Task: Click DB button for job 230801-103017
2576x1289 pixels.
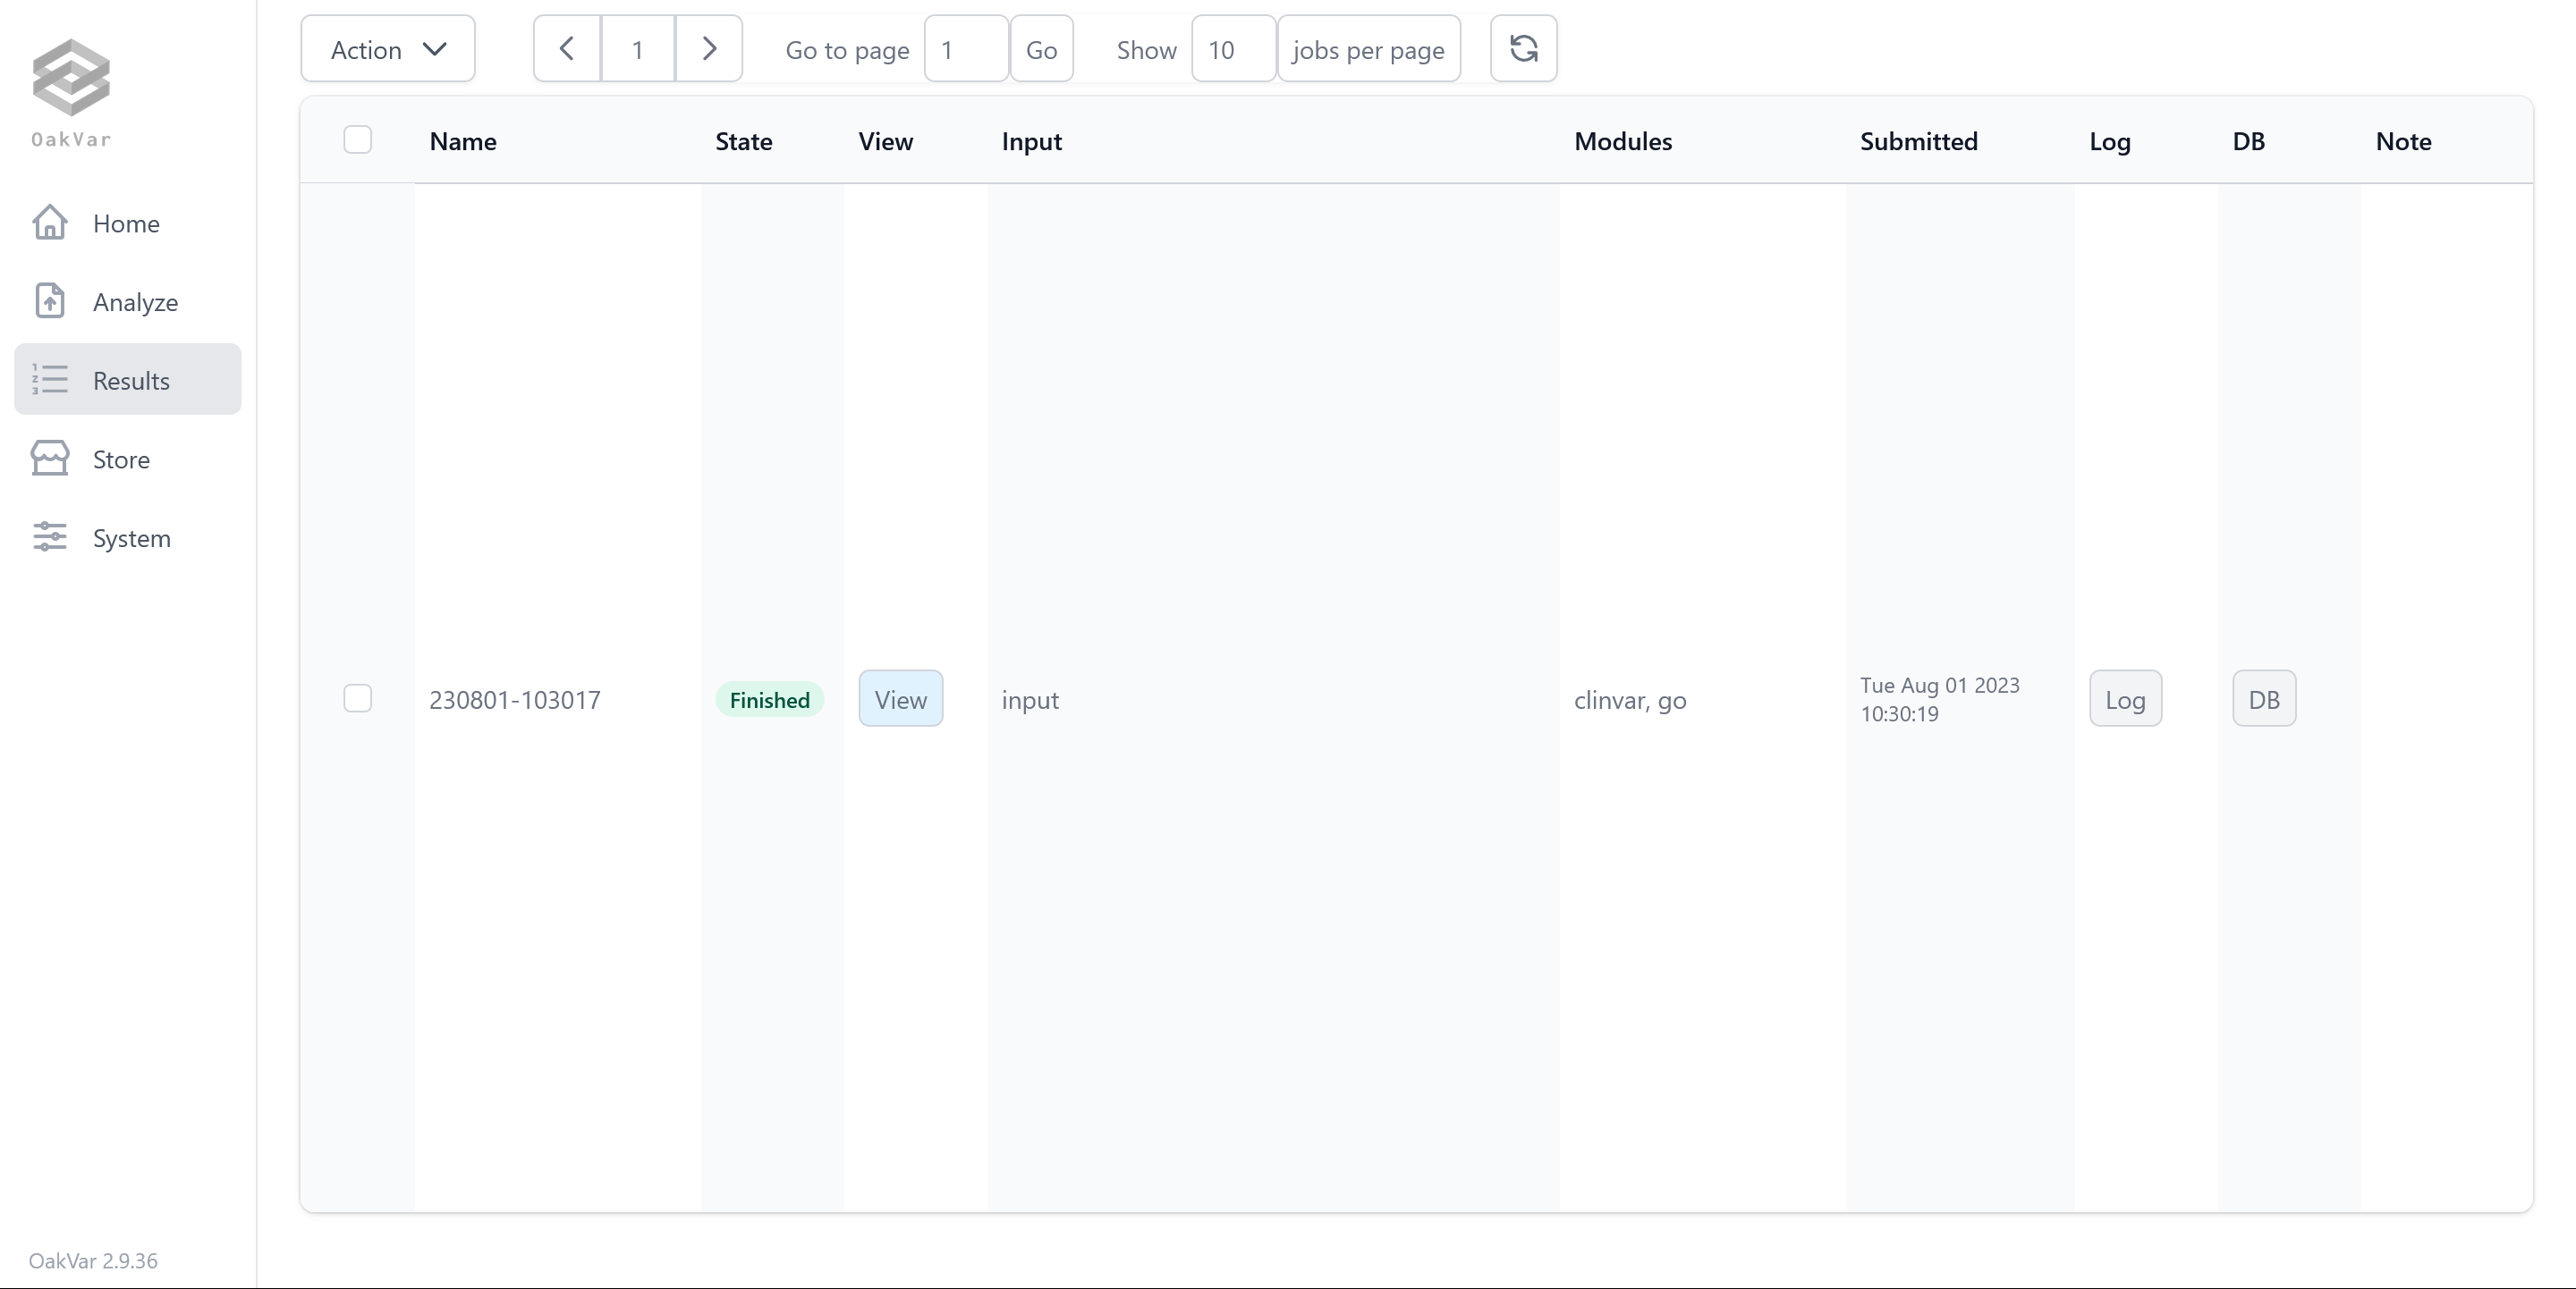Action: 2264,697
